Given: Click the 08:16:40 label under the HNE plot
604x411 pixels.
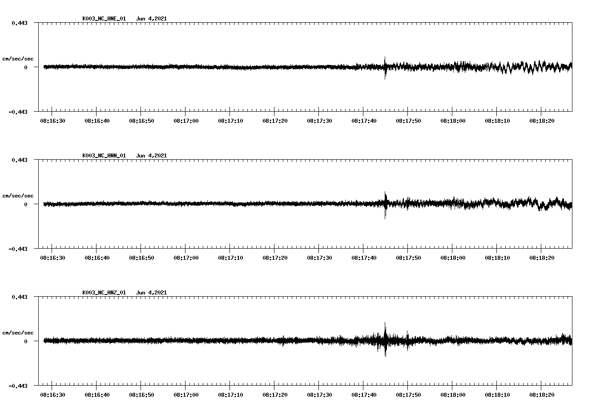Looking at the screenshot, I should point(97,121).
